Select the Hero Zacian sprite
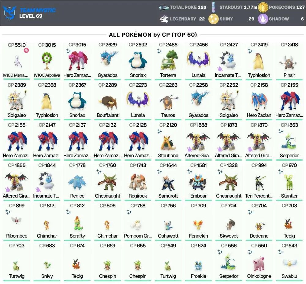 click(259, 101)
